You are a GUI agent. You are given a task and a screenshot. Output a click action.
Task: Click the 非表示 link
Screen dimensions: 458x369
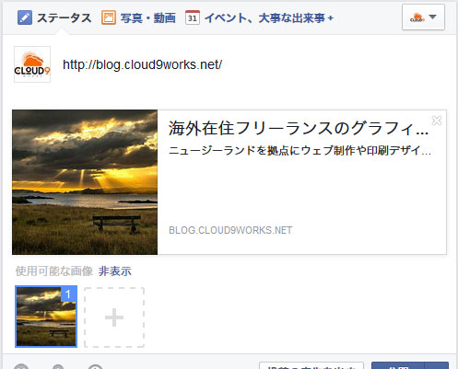tap(115, 271)
